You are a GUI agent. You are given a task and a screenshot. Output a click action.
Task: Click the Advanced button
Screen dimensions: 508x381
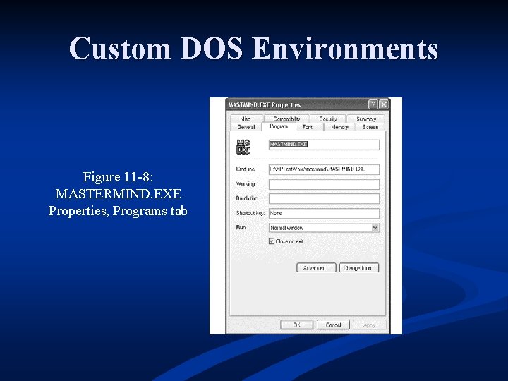click(316, 267)
